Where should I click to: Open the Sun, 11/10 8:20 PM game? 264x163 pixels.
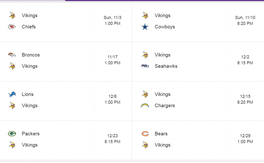245,20
